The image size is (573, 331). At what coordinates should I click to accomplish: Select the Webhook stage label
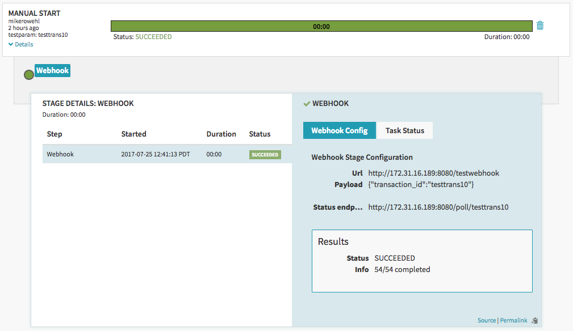coord(52,71)
